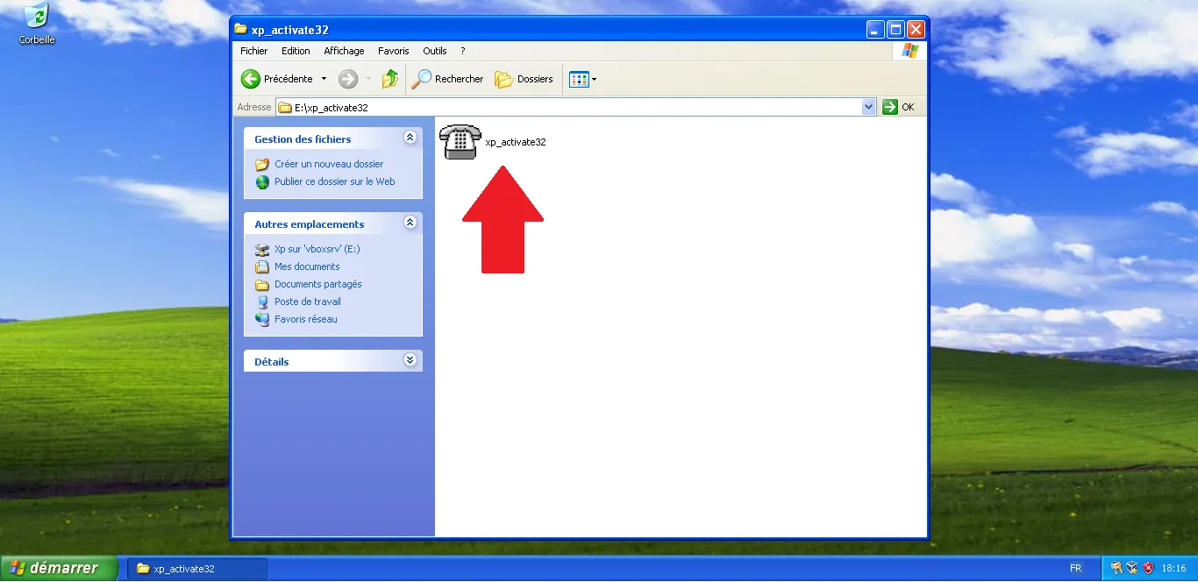Open the Rechercher search tool
The width and height of the screenshot is (1198, 582).
pyautogui.click(x=448, y=79)
